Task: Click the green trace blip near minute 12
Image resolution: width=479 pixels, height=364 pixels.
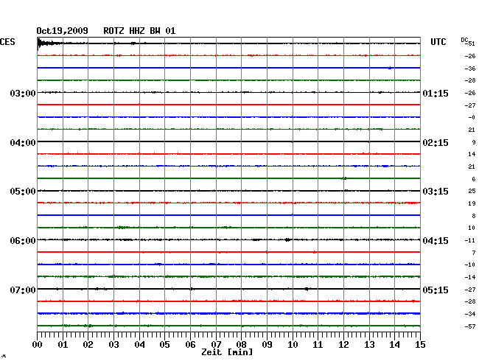Action: point(344,178)
